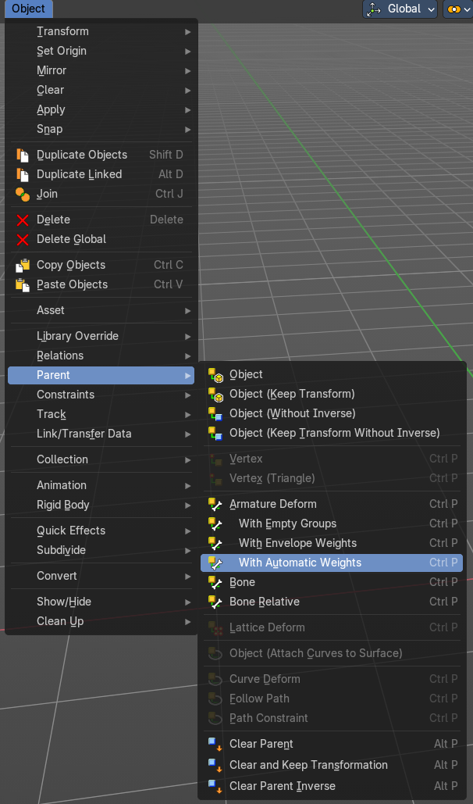Click the Bone parent icon
This screenshot has width=473, height=804.
[x=215, y=582]
